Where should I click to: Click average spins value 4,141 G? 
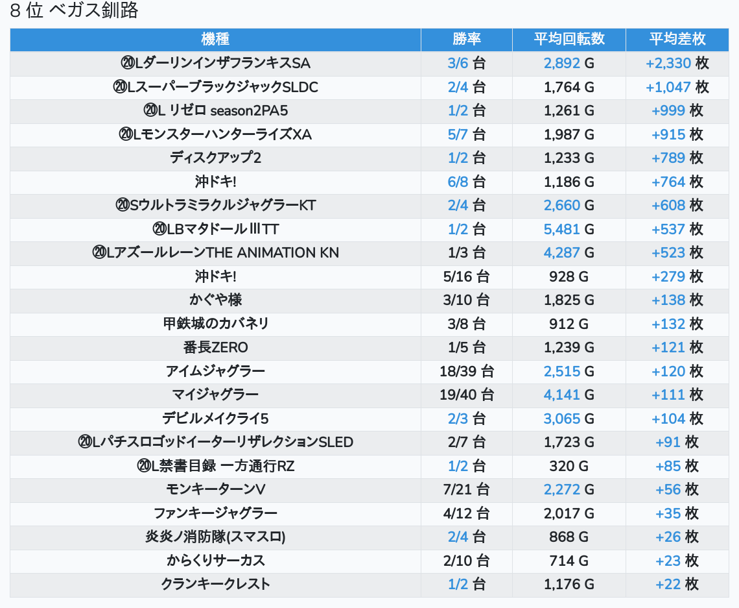pos(569,395)
